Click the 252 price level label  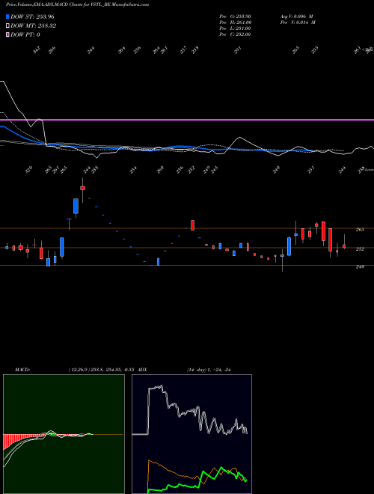point(360,249)
